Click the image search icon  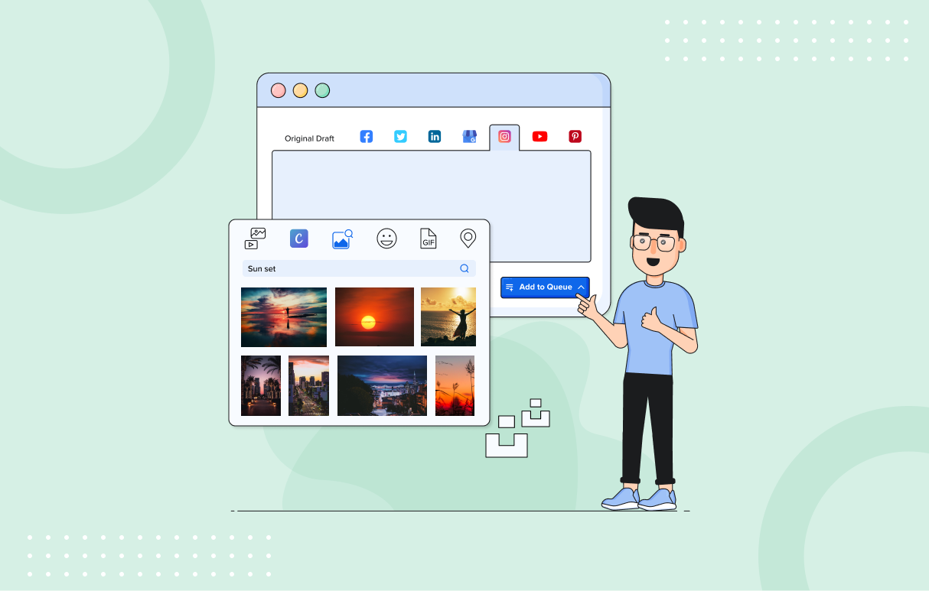coord(342,239)
